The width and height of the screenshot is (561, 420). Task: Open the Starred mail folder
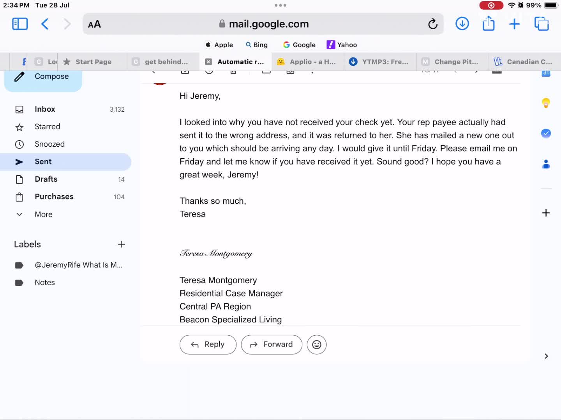(x=65, y=127)
